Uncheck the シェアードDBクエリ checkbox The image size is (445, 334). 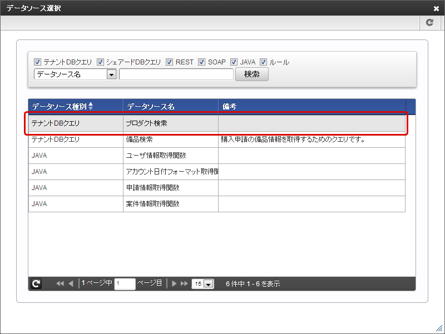point(101,62)
